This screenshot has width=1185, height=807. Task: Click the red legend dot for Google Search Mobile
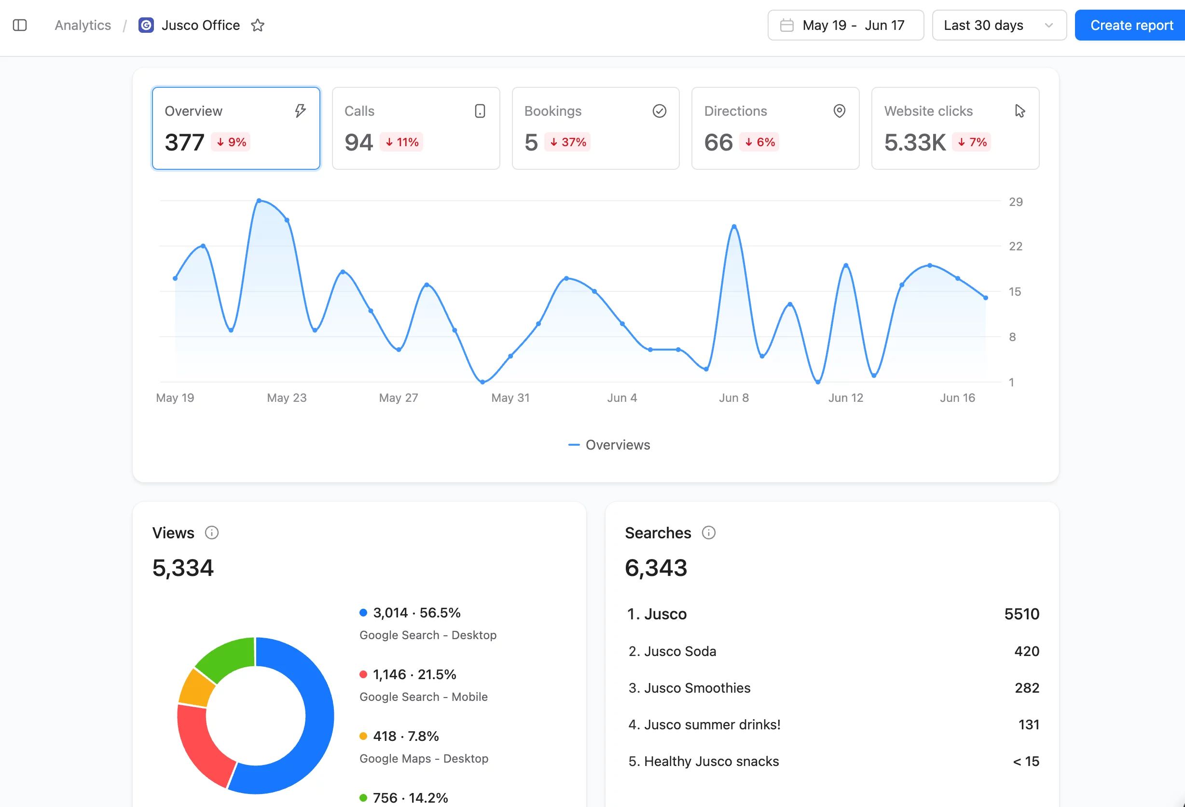tap(363, 674)
